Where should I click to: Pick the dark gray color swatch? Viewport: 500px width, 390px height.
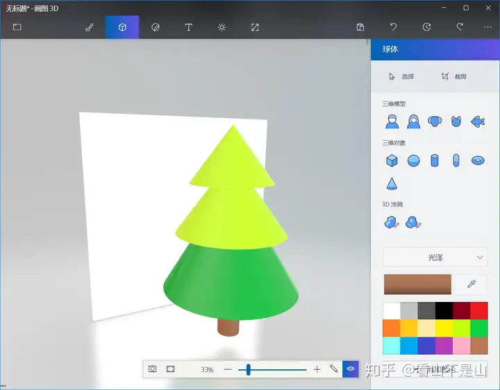click(426, 311)
